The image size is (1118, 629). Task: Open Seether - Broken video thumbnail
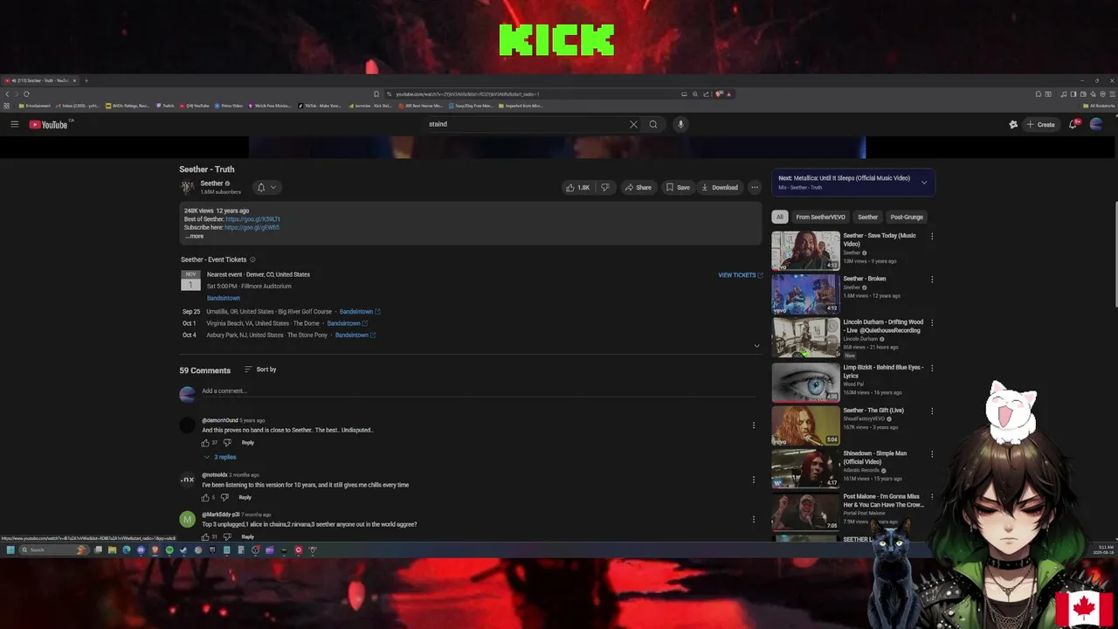pos(805,294)
